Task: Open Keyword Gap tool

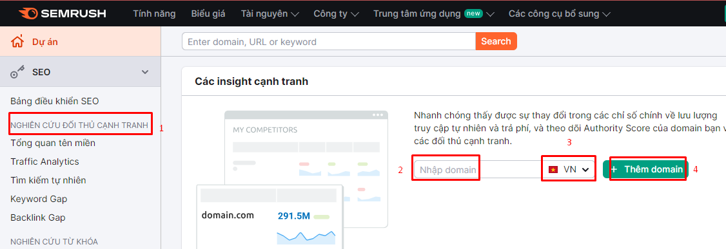Action: coord(39,199)
